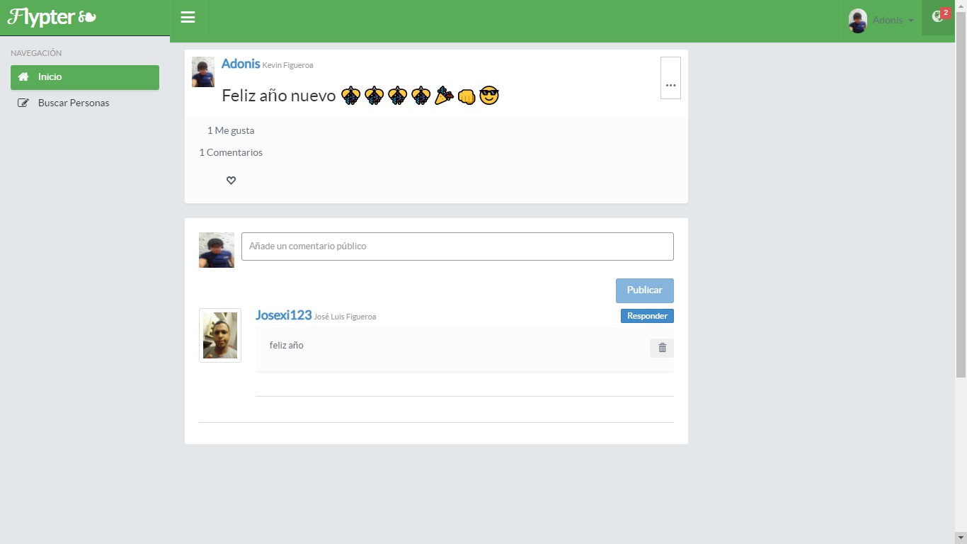Click the edit icon beside Buscar Personas
The height and width of the screenshot is (544, 967).
click(23, 103)
